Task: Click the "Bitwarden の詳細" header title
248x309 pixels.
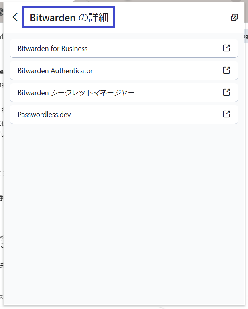Action: coord(69,17)
